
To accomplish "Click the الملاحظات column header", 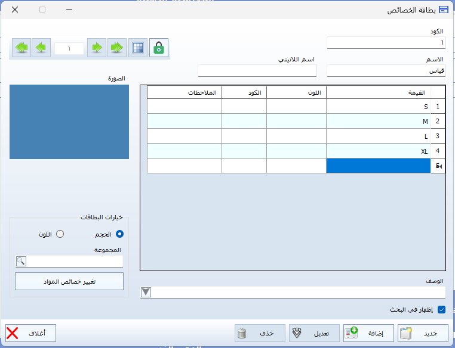I will [x=185, y=92].
